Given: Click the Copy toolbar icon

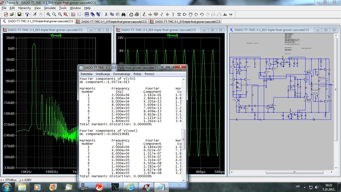Looking at the screenshot, I should click(112, 14).
